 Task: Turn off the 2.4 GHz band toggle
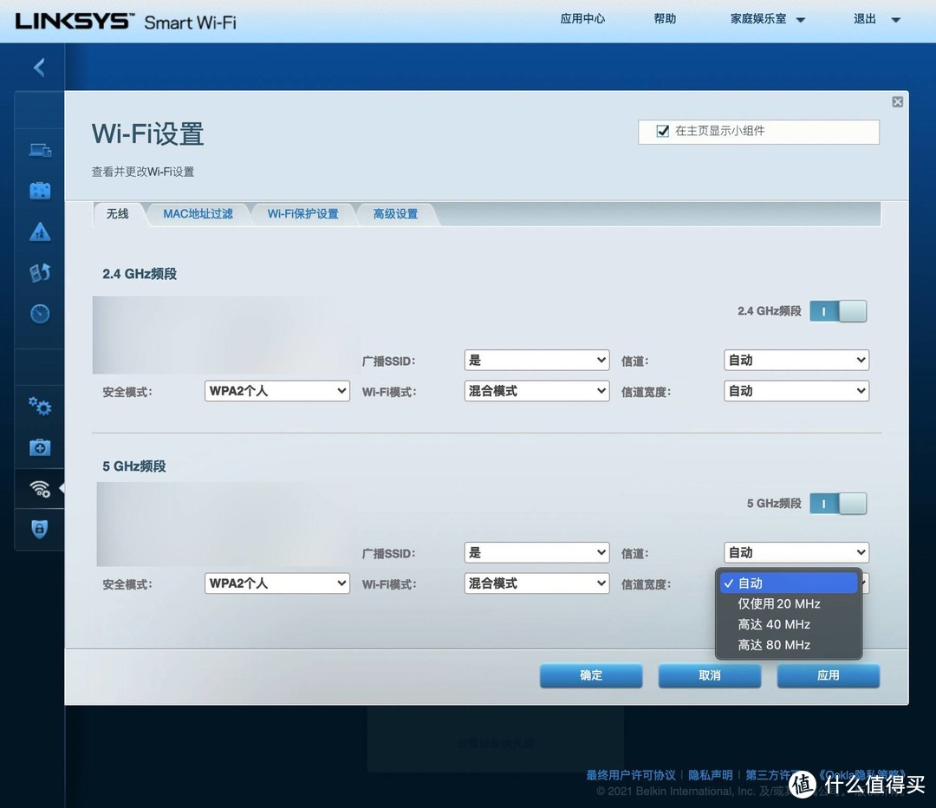838,310
